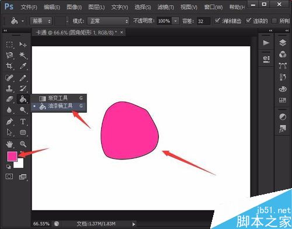The height and width of the screenshot is (229, 292).
Task: Open the Paths panel icon
Action: [x=283, y=66]
